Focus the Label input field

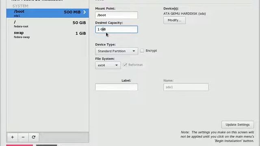(117, 87)
